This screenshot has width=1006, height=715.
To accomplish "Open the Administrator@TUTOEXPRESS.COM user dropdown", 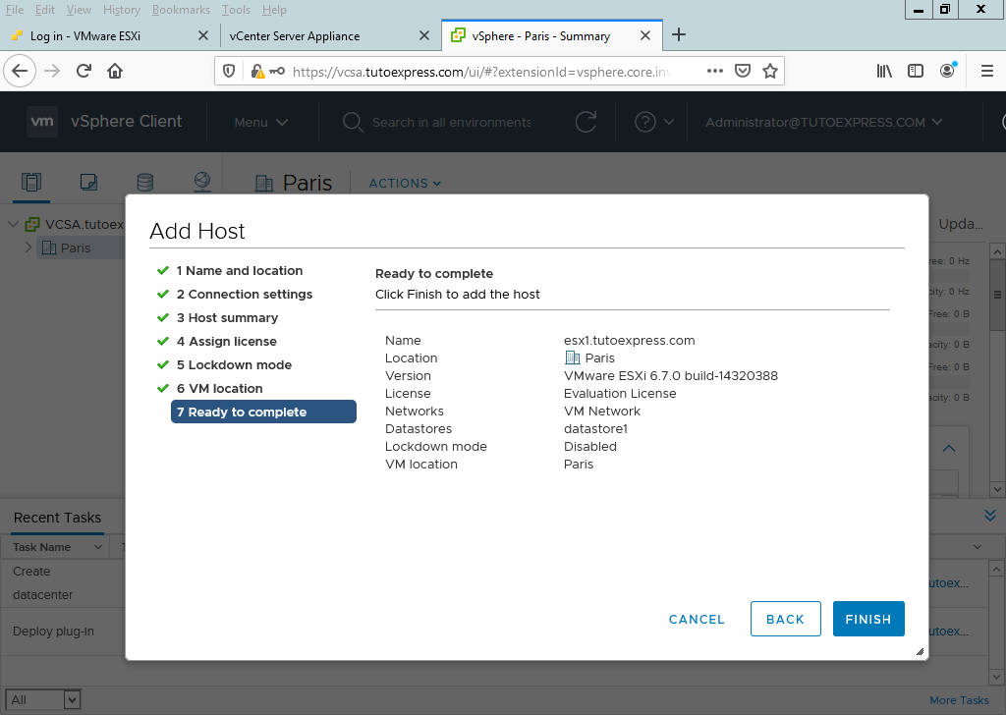I will click(x=824, y=122).
